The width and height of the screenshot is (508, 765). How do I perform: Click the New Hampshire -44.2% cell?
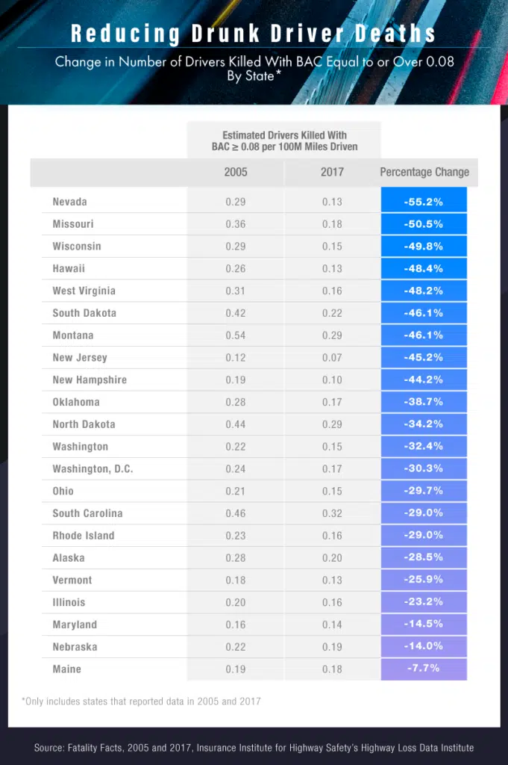[x=424, y=380]
